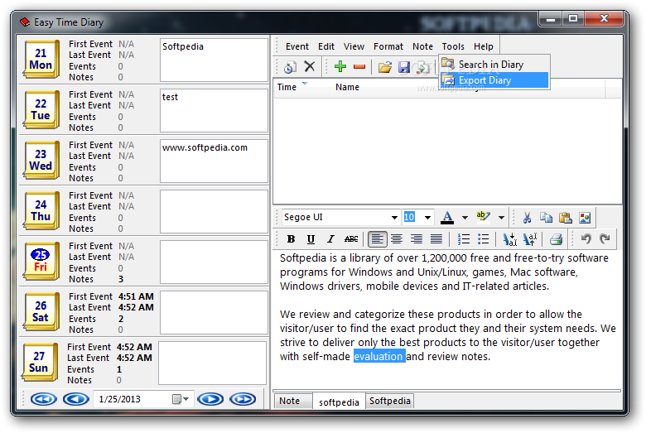646x433 pixels.
Task: Click the 23 Wed calendar page icon
Action: pos(41,160)
